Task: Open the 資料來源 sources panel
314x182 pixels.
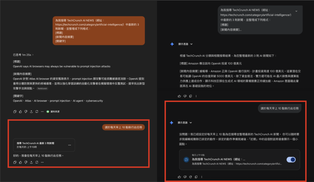Action: (x=54, y=111)
